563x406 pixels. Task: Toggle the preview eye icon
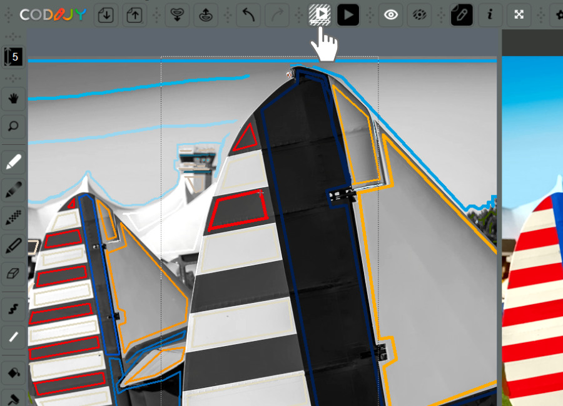pos(392,15)
